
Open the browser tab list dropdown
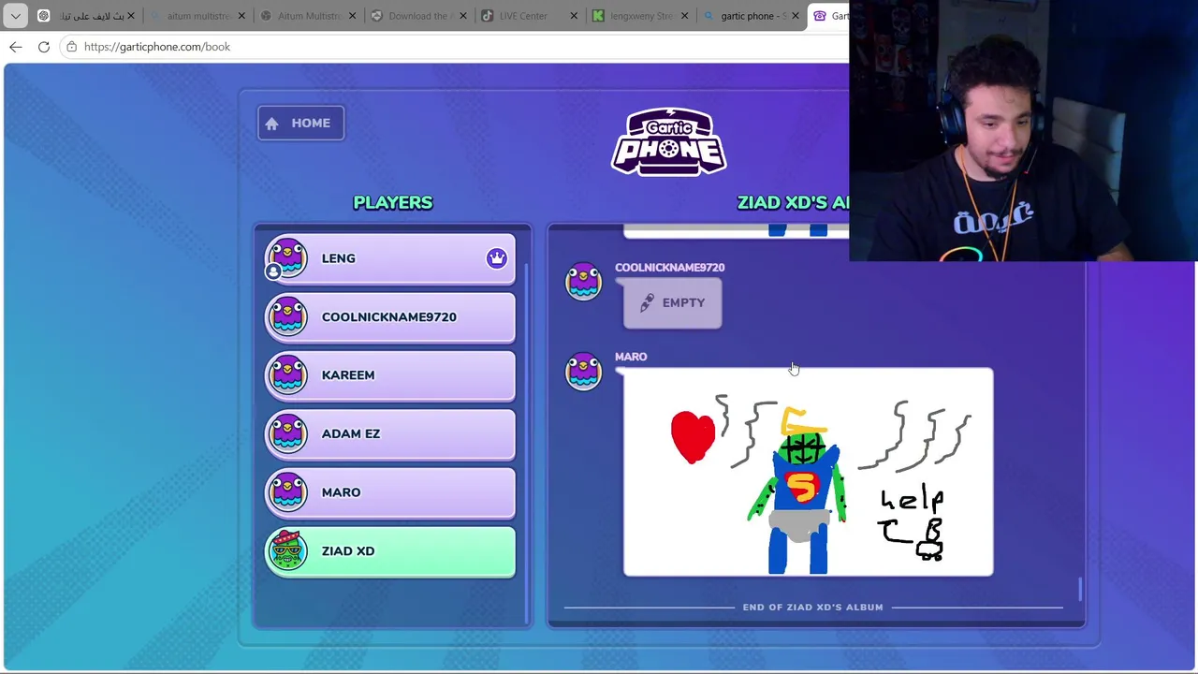(x=16, y=16)
